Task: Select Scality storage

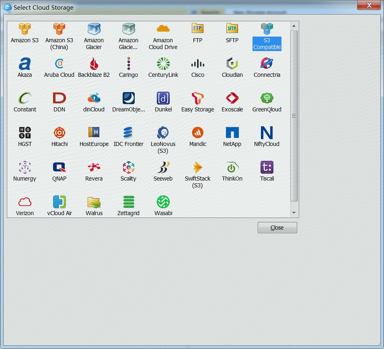Action: [129, 167]
